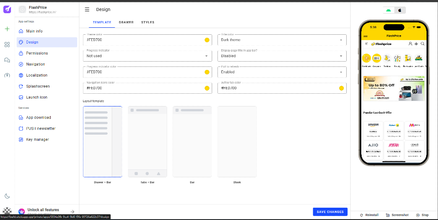Open Permissions settings

[x=47, y=53]
